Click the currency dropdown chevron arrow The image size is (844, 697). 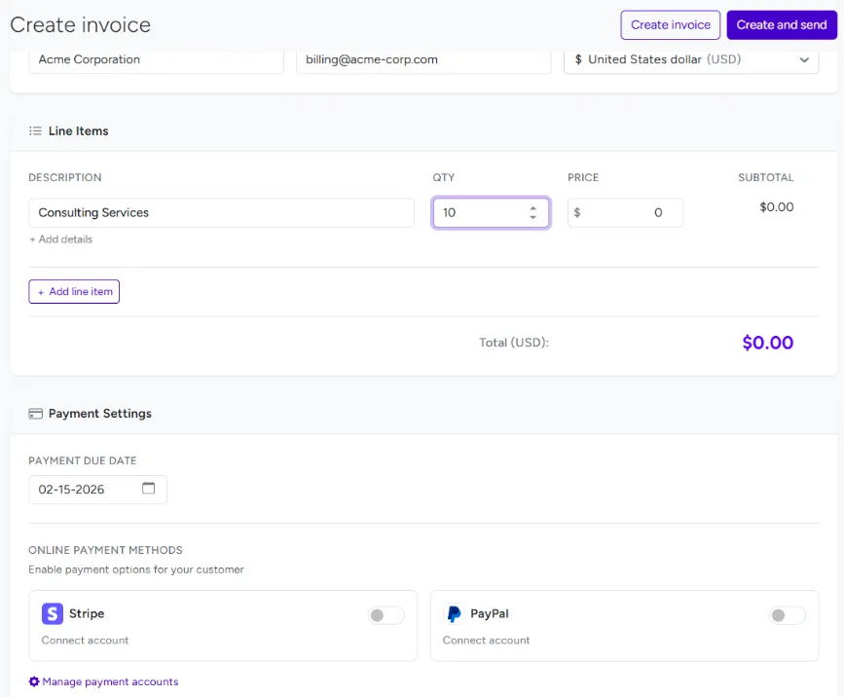(804, 59)
